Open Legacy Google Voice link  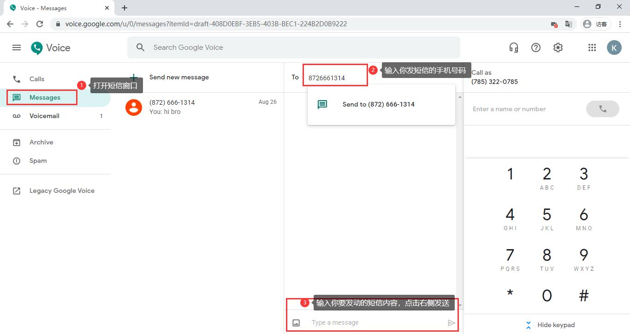[55, 191]
